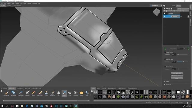This screenshot has width=192, height=108.
Task: Select the Dodge tool
Action: click(64, 93)
